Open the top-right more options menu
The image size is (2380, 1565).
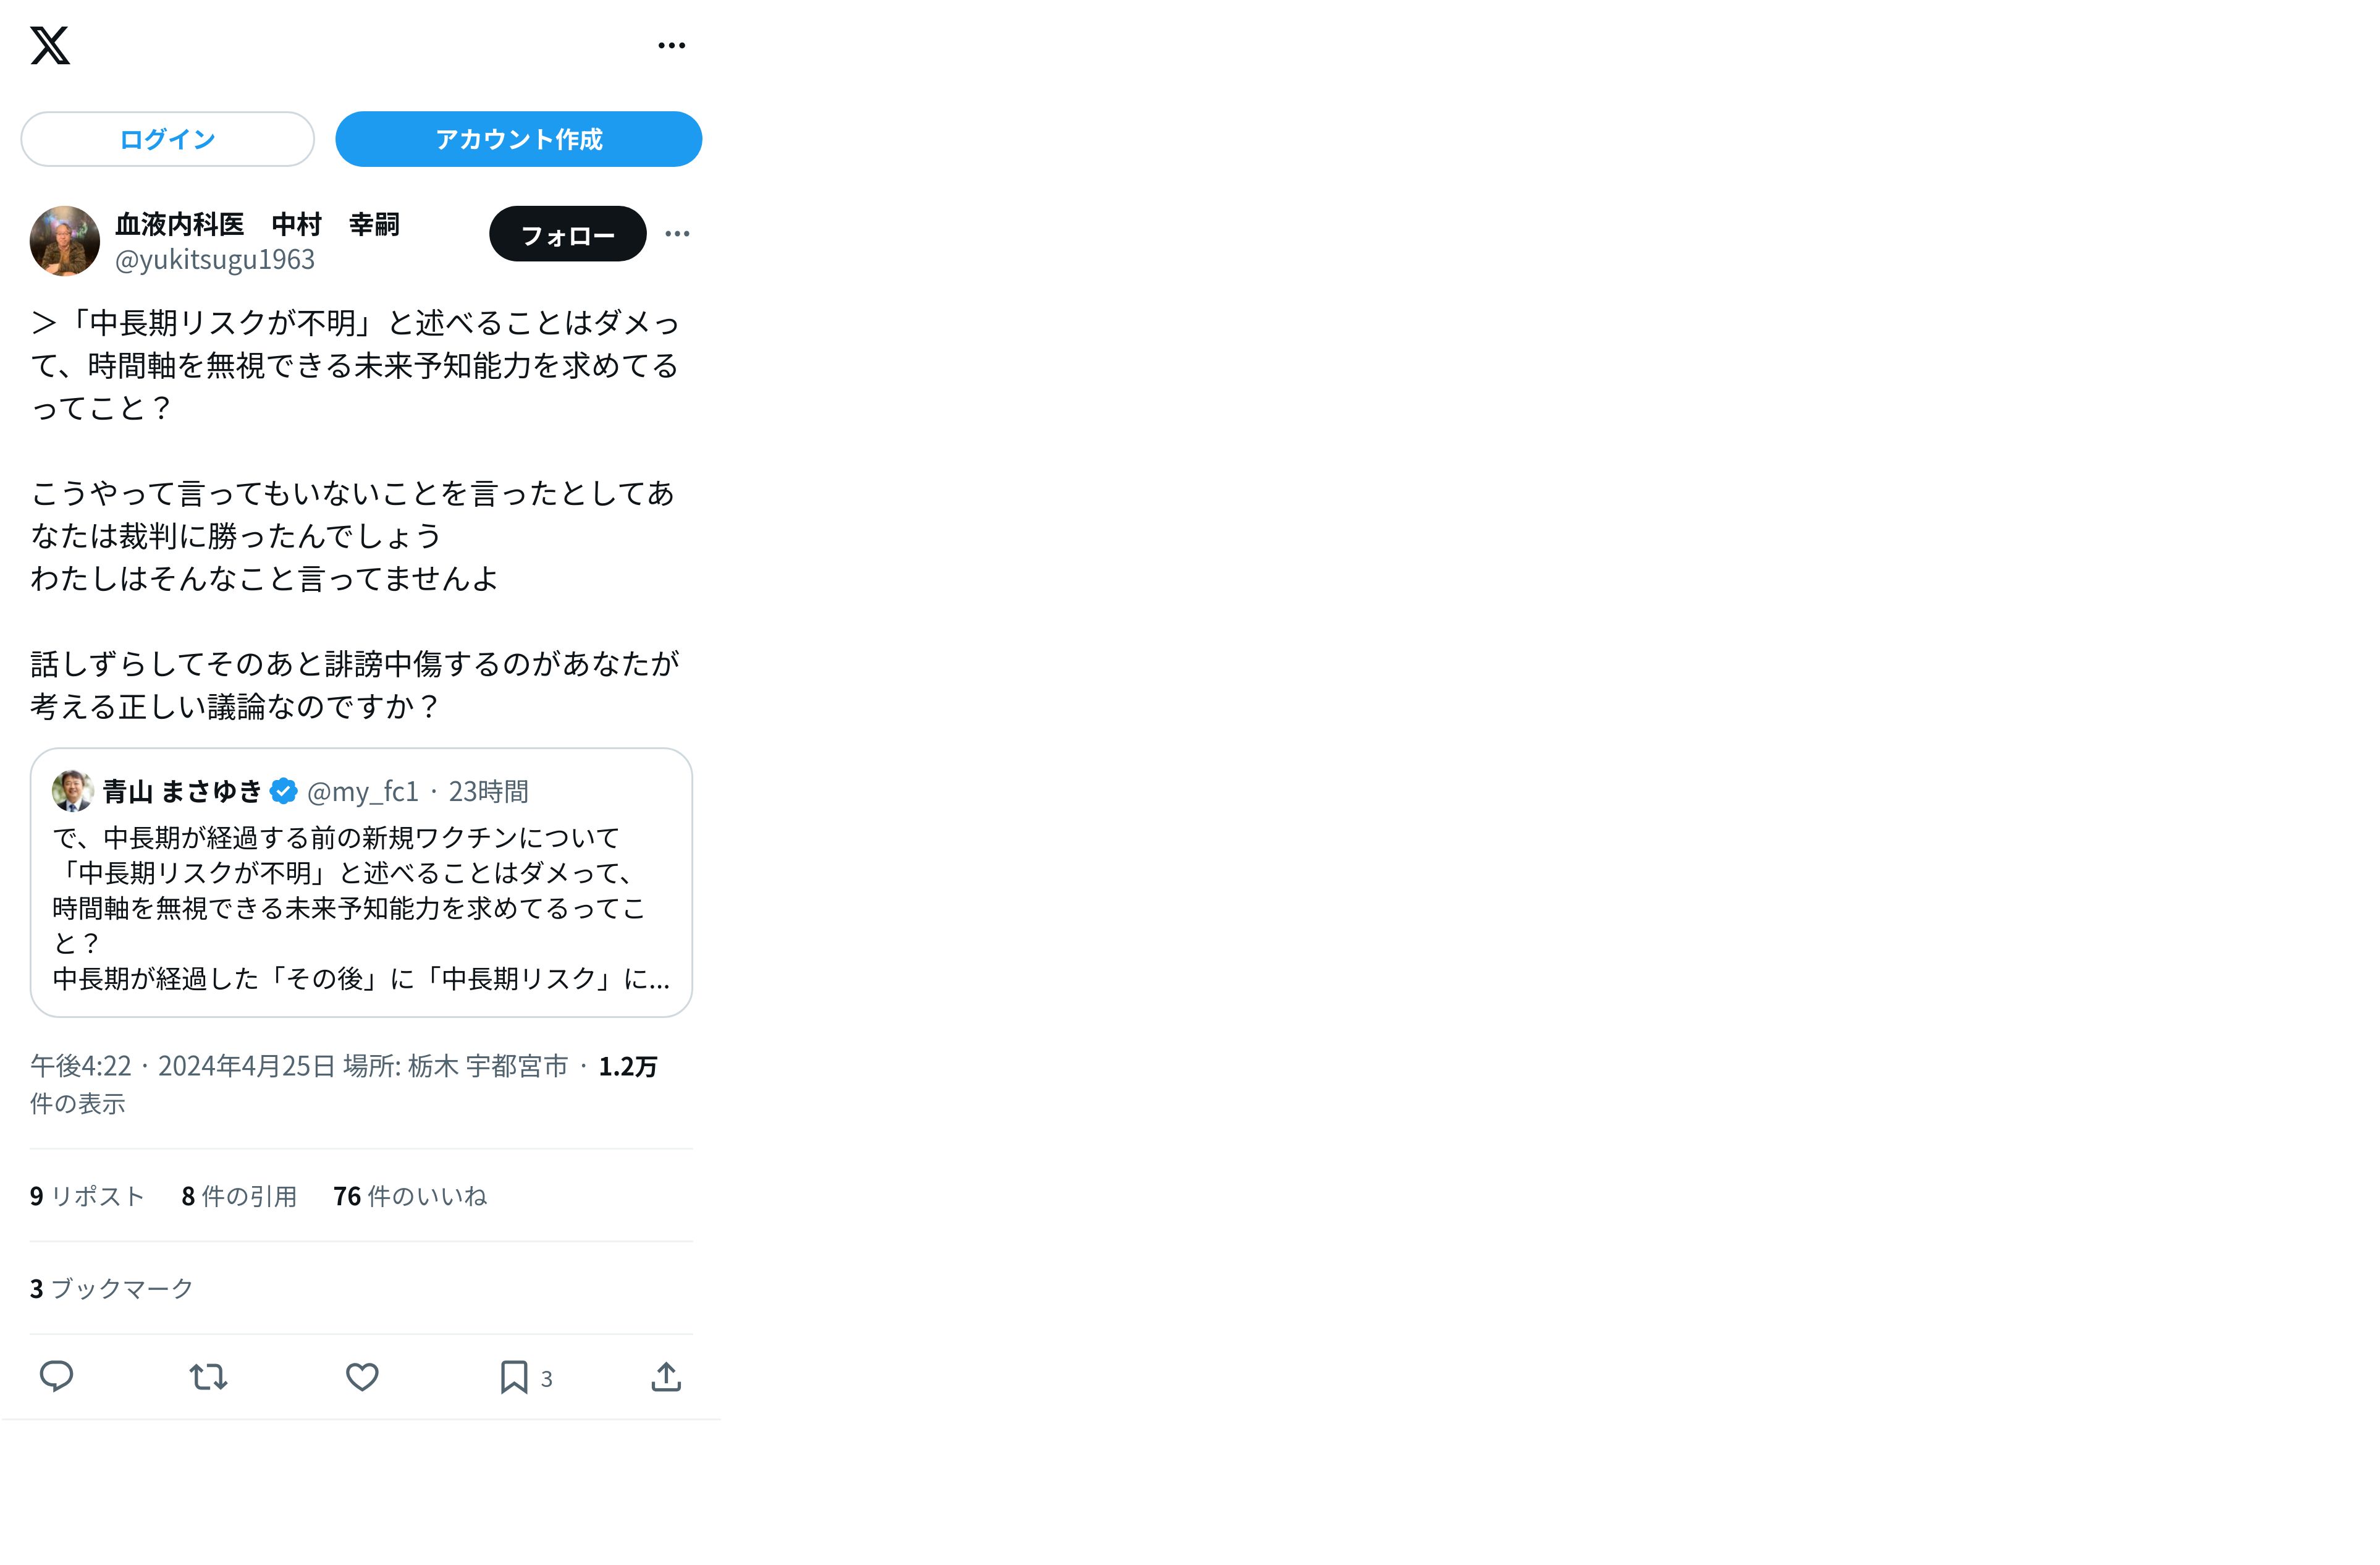671,45
